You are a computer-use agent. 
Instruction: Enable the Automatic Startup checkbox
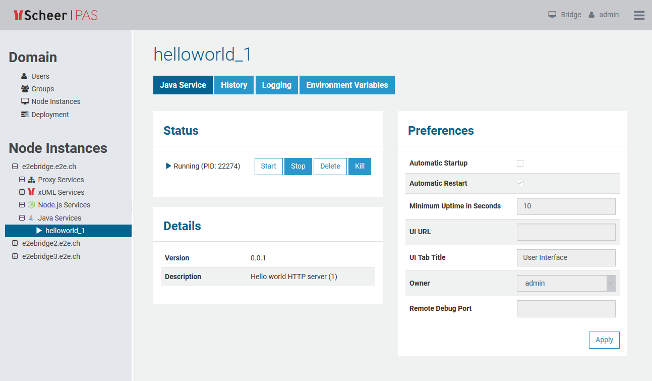tap(520, 163)
